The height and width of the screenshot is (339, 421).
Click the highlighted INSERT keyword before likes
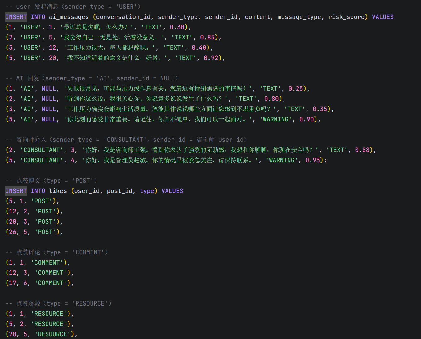16,191
